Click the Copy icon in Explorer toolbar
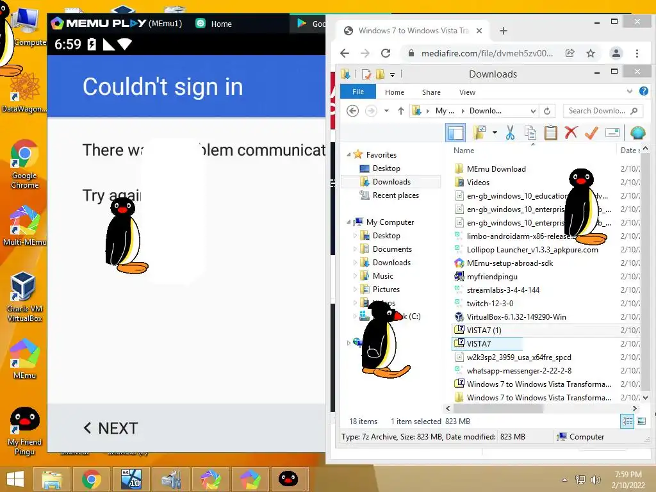This screenshot has width=656, height=492. point(530,133)
